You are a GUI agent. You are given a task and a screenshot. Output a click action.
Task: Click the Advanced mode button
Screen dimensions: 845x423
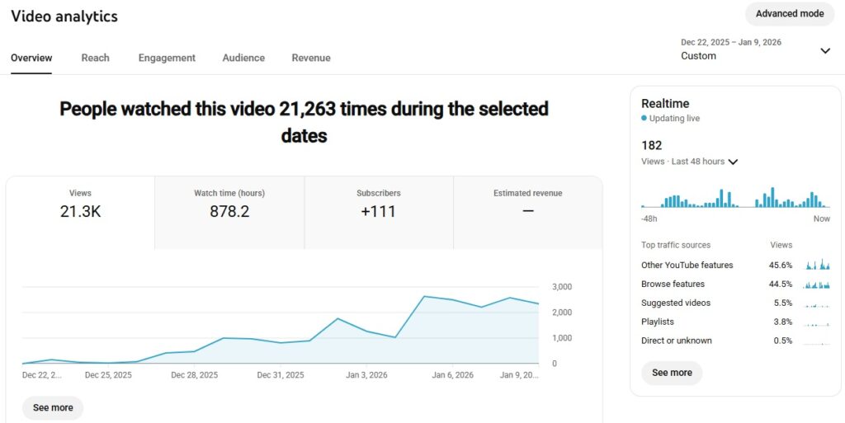(789, 14)
